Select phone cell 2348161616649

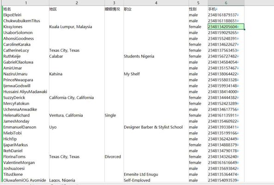(x=226, y=163)
